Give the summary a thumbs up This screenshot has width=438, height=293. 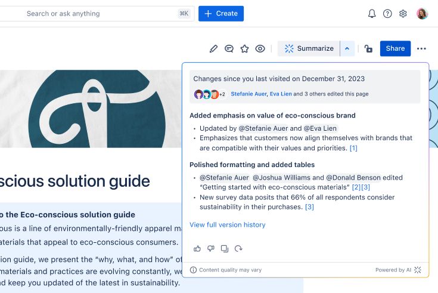tap(197, 248)
